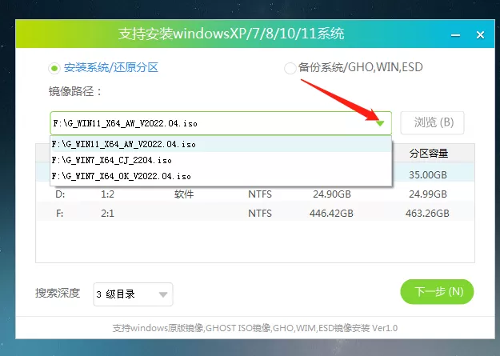Image resolution: width=500 pixels, height=356 pixels.
Task: Click the 1:2 partition number cell
Action: (107, 194)
